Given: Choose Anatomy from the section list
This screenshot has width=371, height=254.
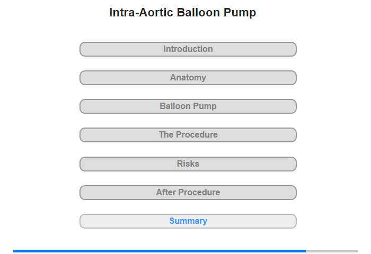Looking at the screenshot, I should tap(188, 78).
